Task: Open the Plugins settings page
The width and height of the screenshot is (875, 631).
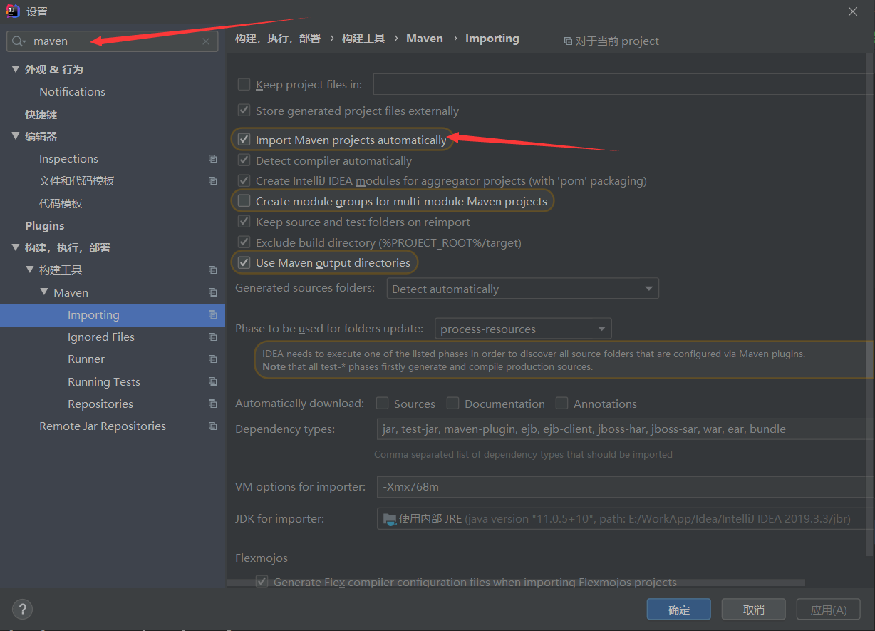Action: coord(44,225)
